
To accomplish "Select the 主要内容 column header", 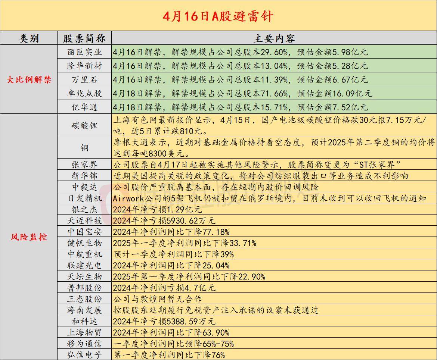I will [x=274, y=38].
